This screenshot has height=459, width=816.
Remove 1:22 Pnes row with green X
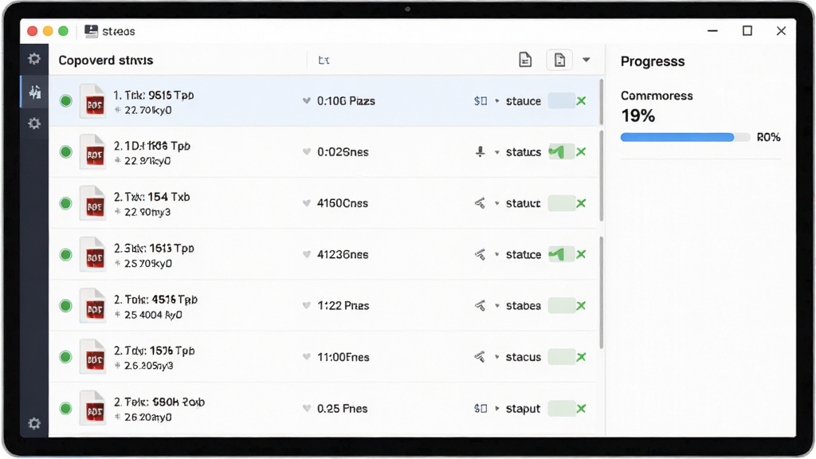(581, 305)
